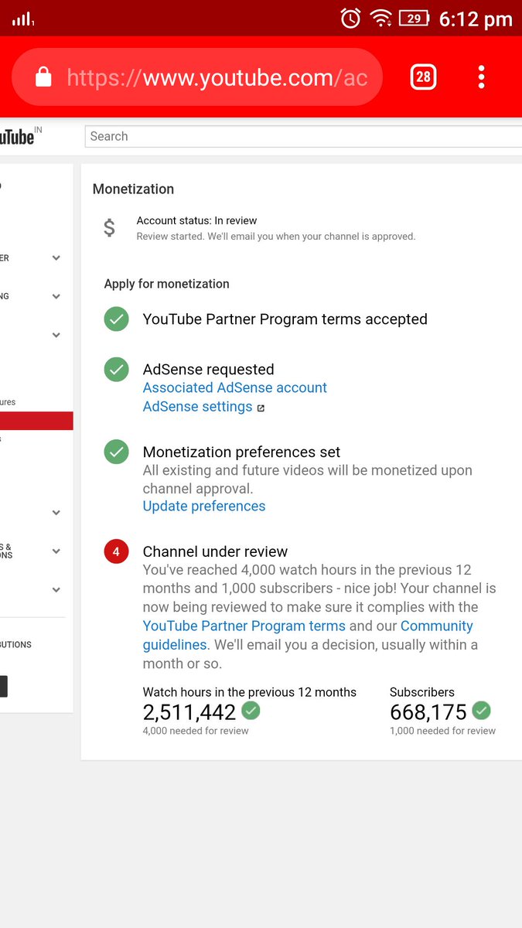This screenshot has height=928, width=522.
Task: Tap the Wi-Fi status icon
Action: click(380, 19)
